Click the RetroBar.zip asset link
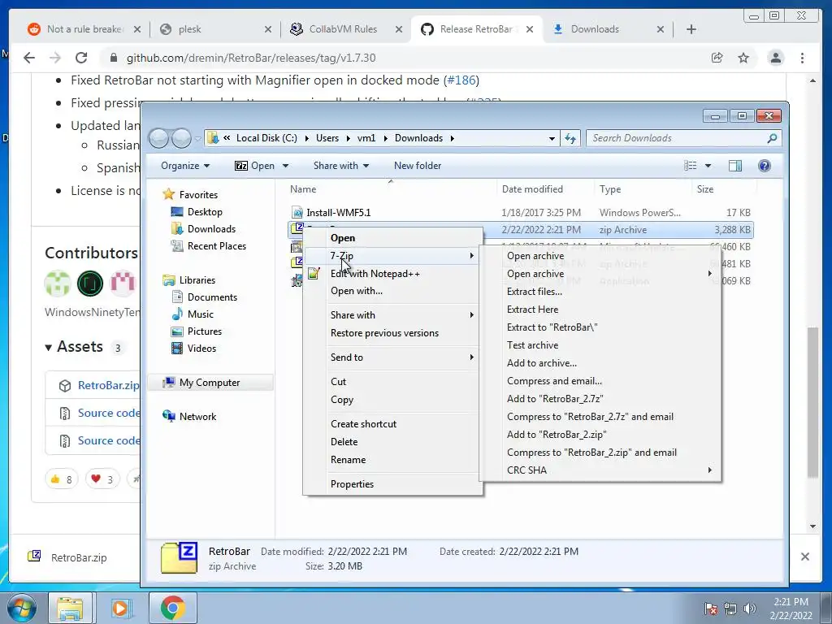The width and height of the screenshot is (832, 624). click(x=108, y=385)
